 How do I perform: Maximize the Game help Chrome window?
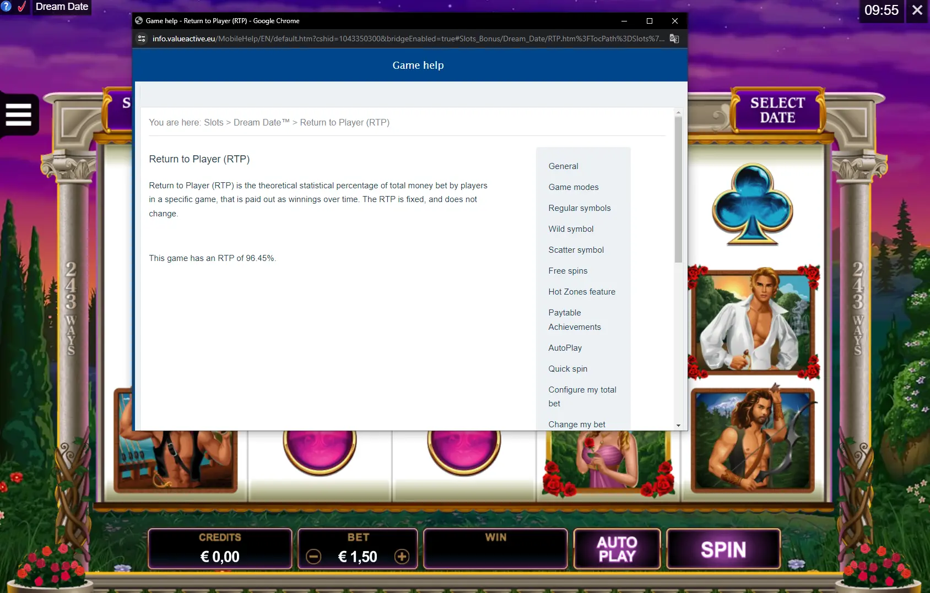tap(650, 21)
